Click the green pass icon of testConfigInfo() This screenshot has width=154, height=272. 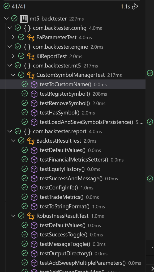pos(25,188)
